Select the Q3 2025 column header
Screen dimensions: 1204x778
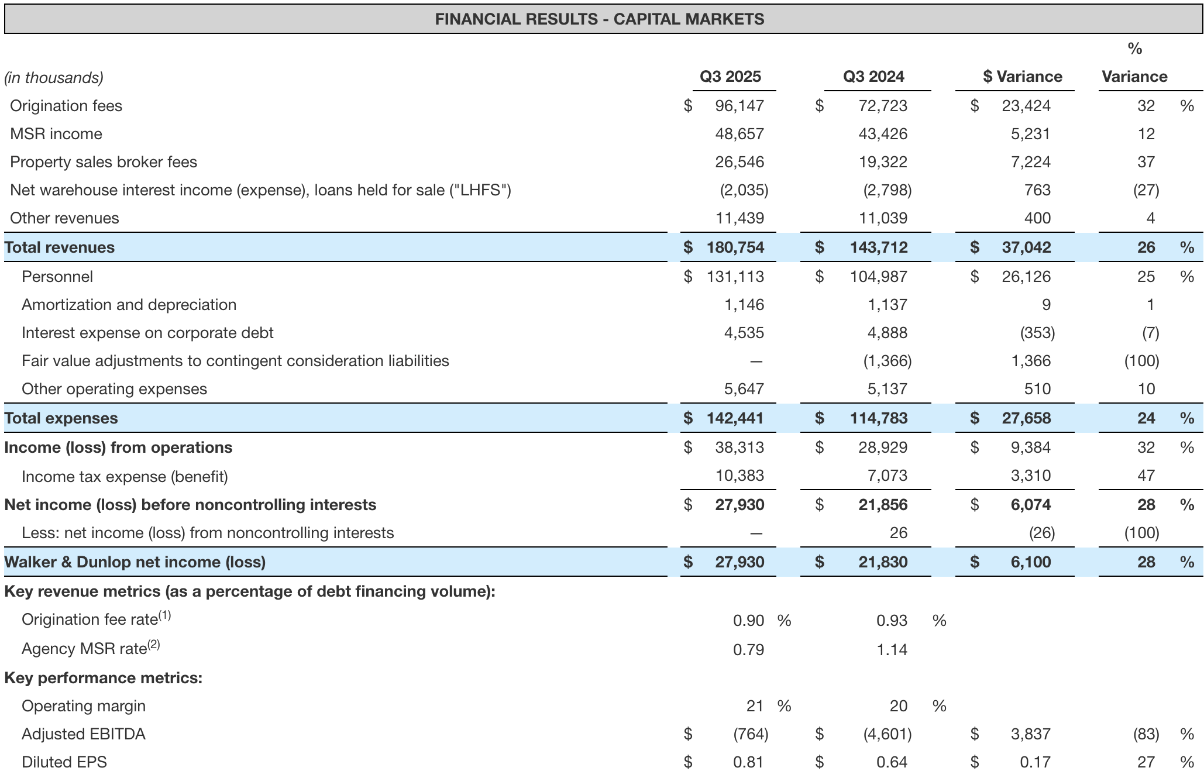(730, 77)
